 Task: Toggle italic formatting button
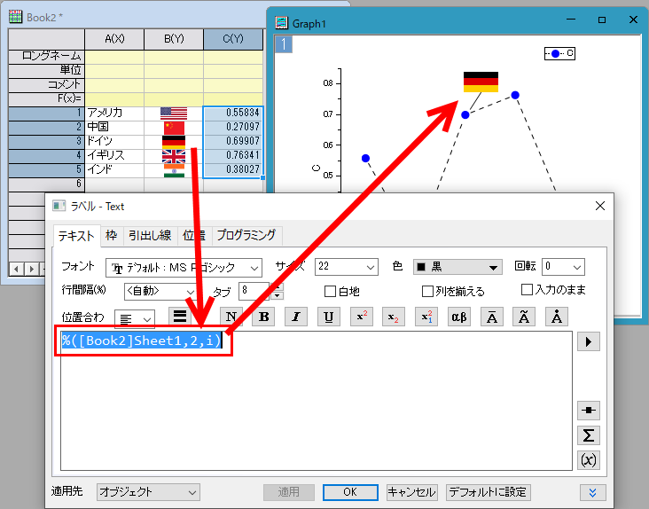coord(296,317)
